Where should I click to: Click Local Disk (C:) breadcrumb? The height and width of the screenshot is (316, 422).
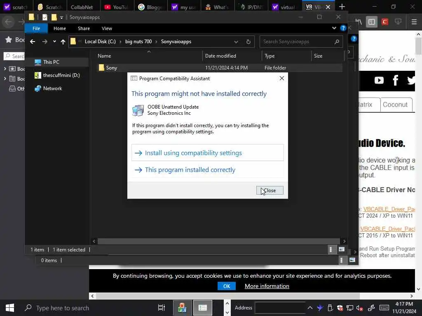100,42
